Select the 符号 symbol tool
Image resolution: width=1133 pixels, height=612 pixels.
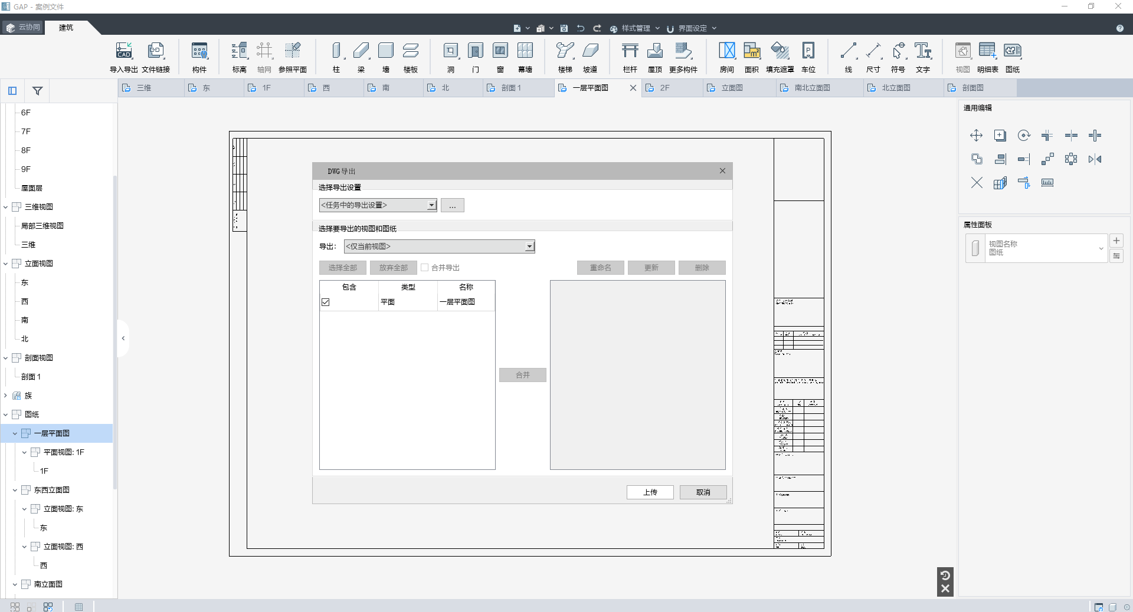898,57
